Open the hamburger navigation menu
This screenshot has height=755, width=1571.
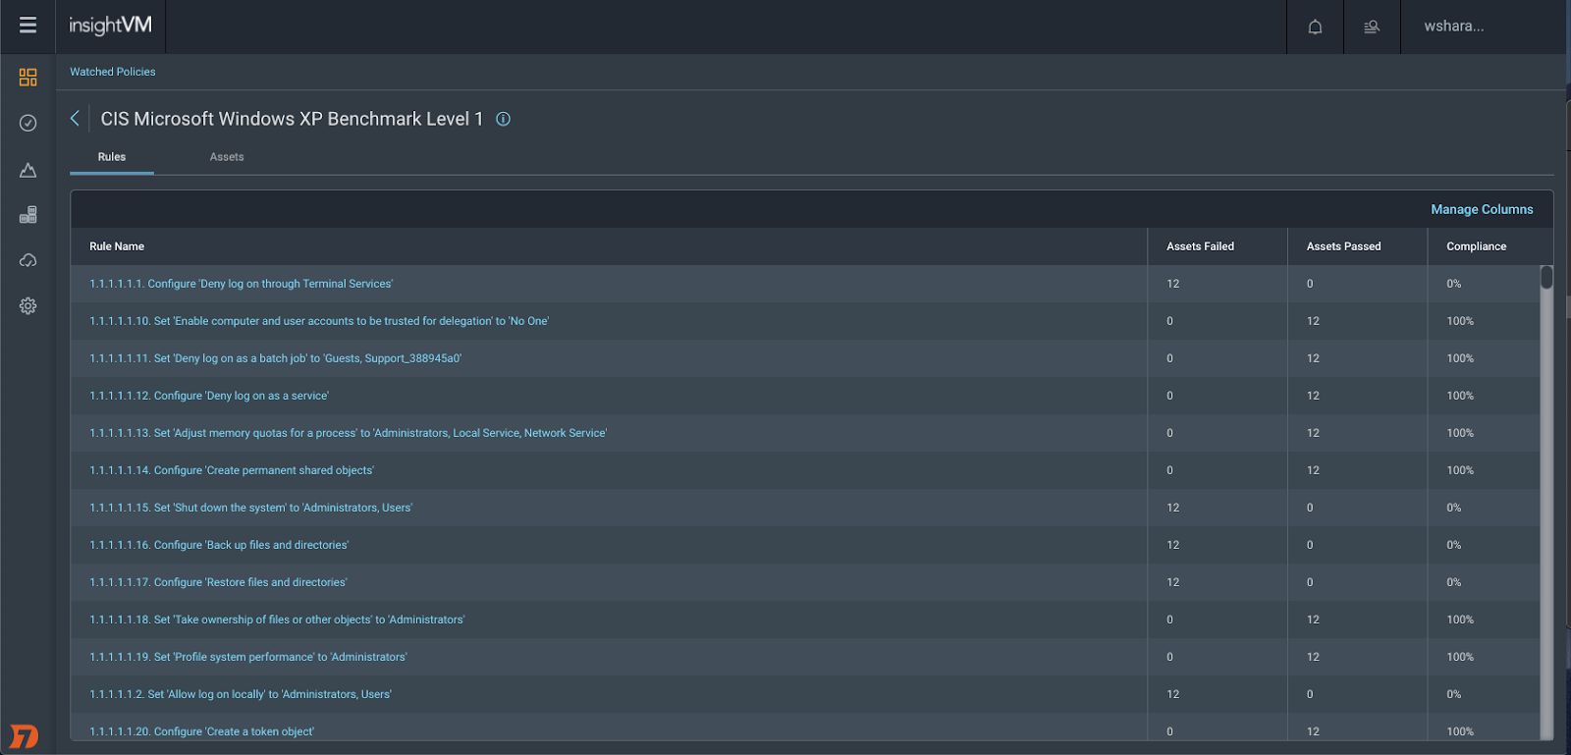coord(27,26)
